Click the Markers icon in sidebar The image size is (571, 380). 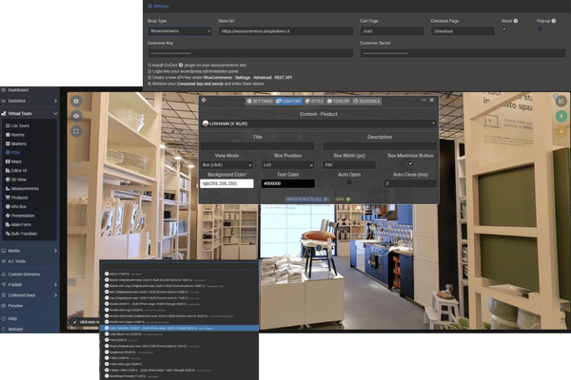(8, 143)
